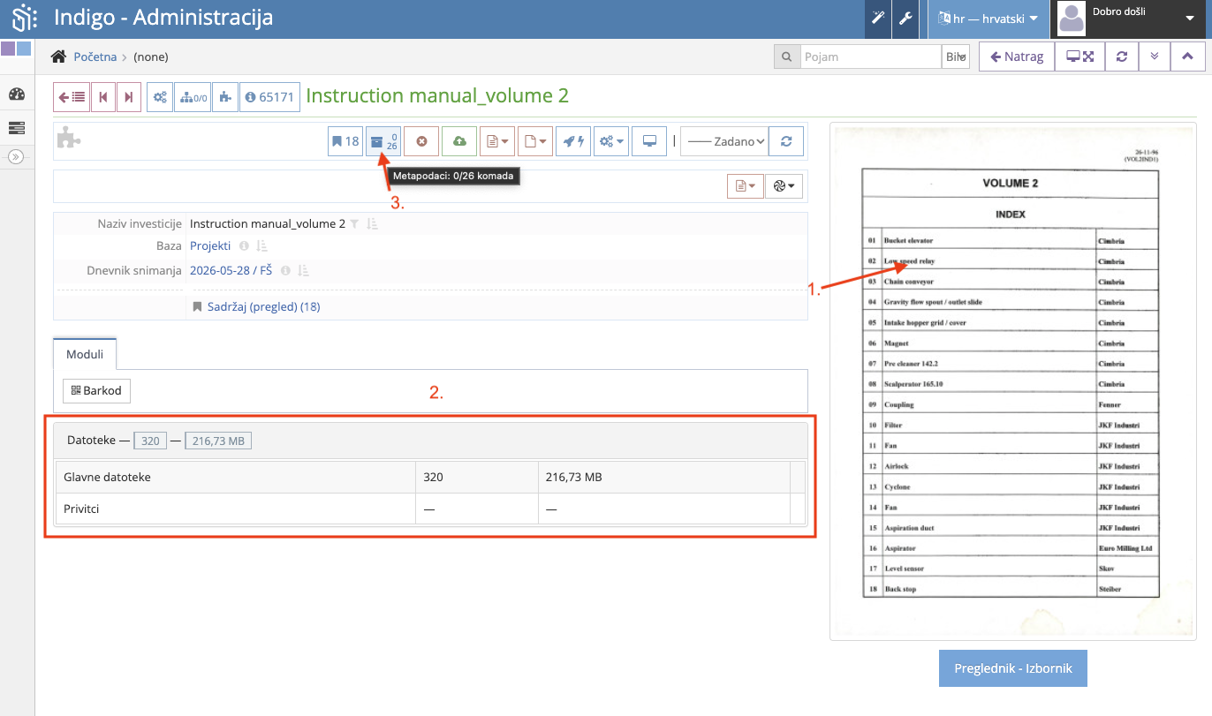Viewport: 1212px width, 716px height.
Task: Click the 320 files count badge
Action: point(149,441)
